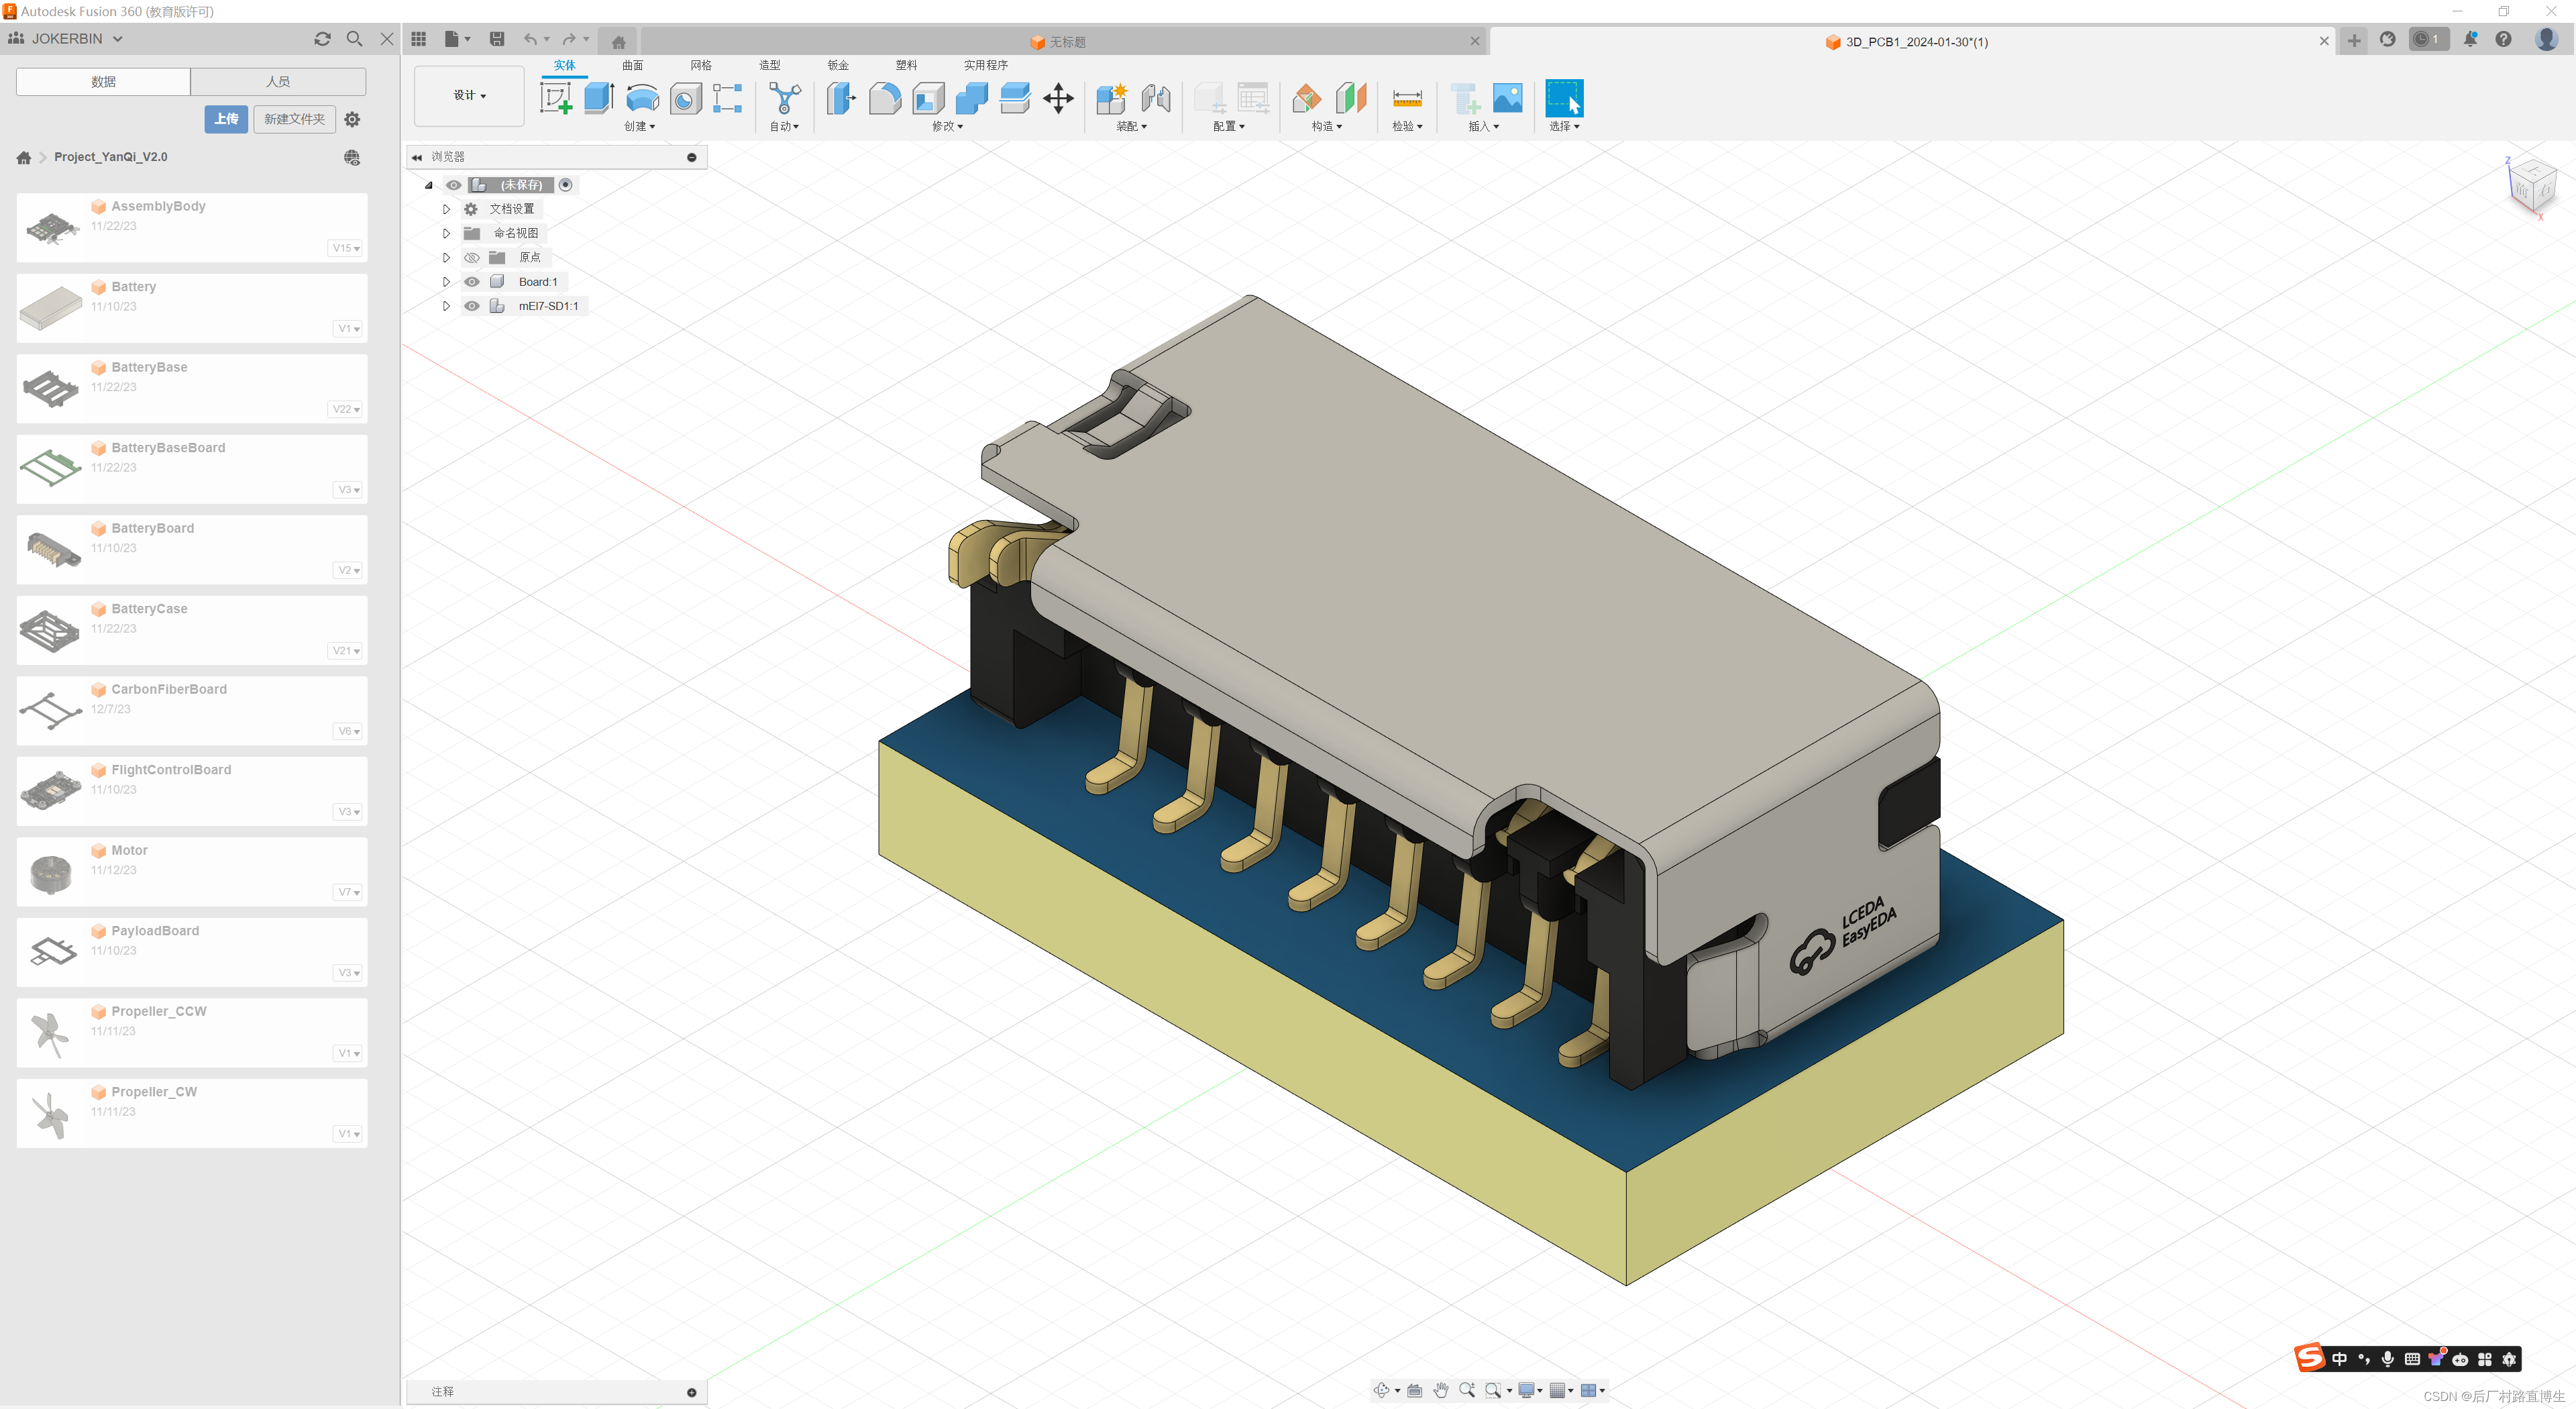
Task: Click the Insert Canvas image icon
Action: point(1507,98)
